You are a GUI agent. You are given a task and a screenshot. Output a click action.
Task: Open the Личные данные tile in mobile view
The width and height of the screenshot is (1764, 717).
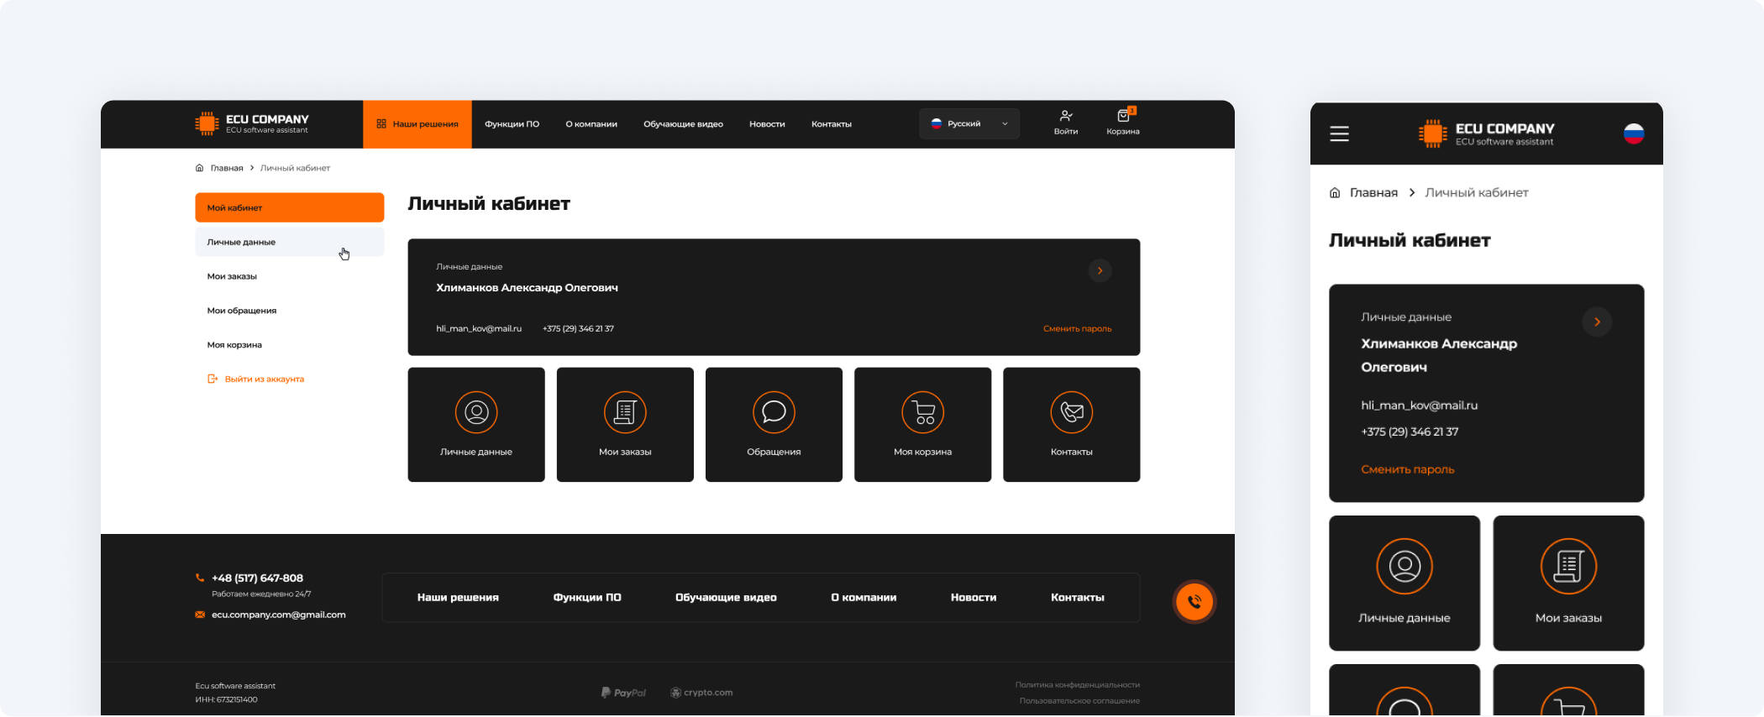pyautogui.click(x=1404, y=584)
